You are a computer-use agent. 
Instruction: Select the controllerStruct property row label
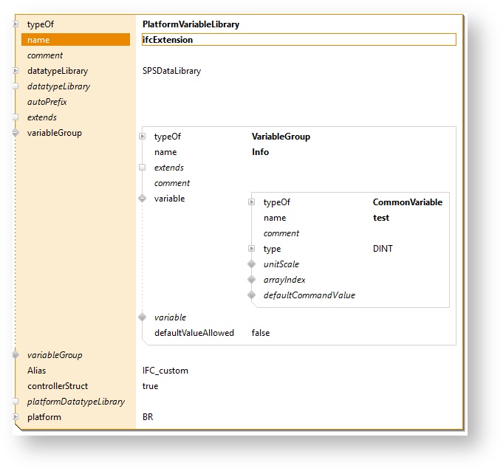pyautogui.click(x=57, y=386)
